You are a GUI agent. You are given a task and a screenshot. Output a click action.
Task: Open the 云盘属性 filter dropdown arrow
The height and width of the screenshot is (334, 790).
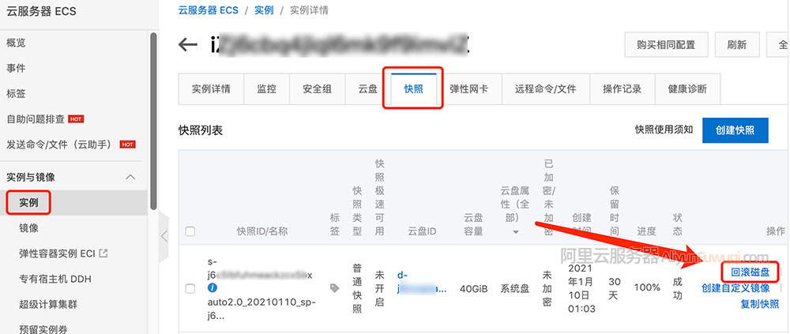515,231
